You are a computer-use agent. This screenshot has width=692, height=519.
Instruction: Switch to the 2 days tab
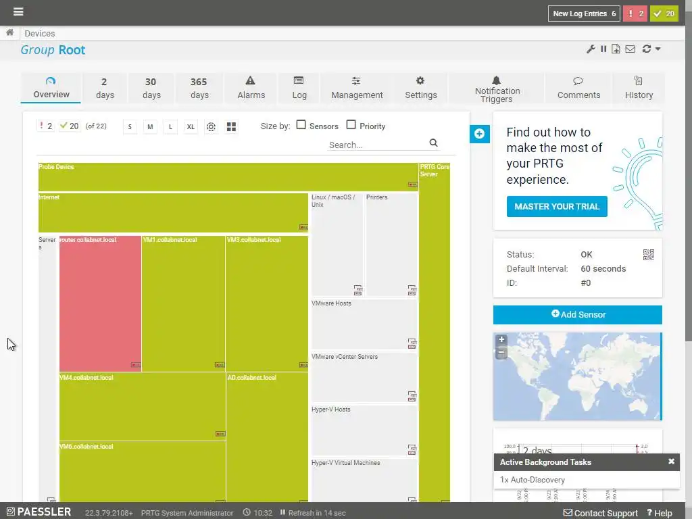pyautogui.click(x=105, y=88)
